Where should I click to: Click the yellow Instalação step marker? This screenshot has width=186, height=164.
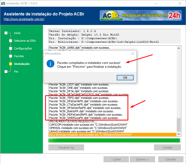click(x=11, y=64)
